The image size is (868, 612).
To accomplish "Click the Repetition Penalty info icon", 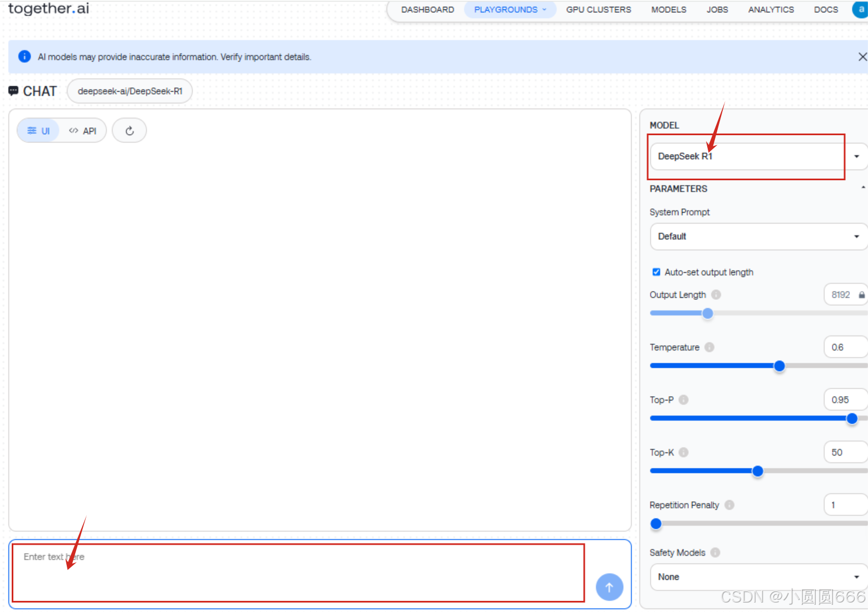I will click(729, 505).
